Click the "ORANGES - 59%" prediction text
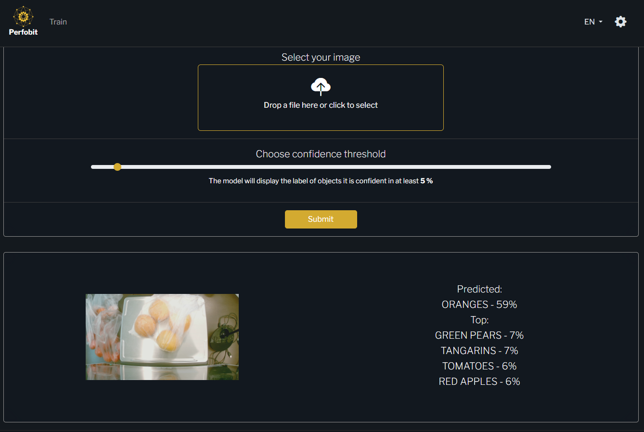 pyautogui.click(x=479, y=305)
